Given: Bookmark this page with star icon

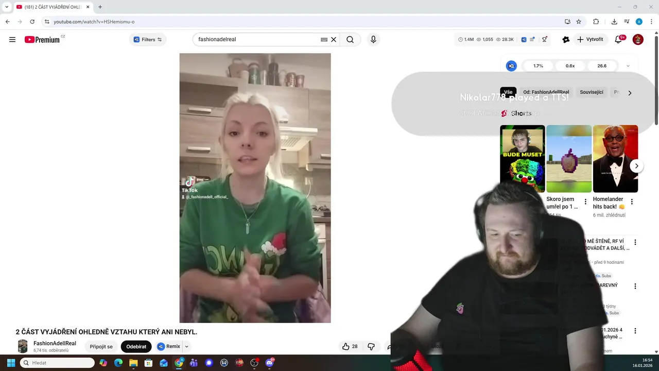Looking at the screenshot, I should 579,22.
